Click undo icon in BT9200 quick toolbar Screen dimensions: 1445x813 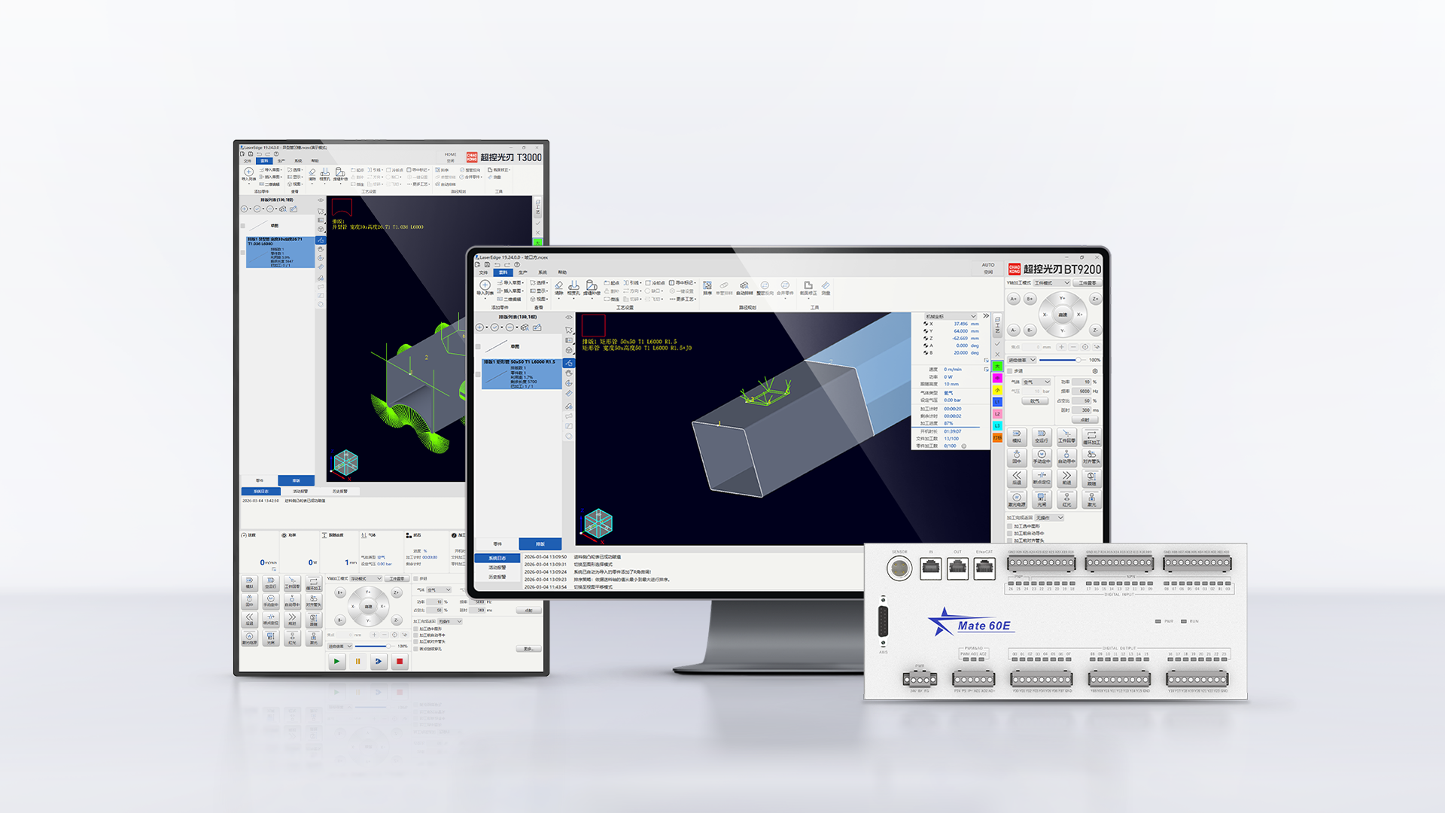coord(497,265)
